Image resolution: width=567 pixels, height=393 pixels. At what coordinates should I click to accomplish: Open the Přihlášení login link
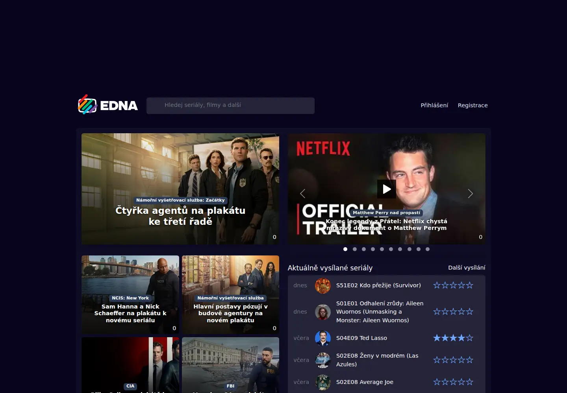coord(434,105)
